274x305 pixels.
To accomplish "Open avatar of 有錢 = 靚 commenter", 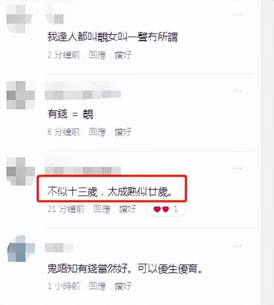I will click(x=21, y=95).
